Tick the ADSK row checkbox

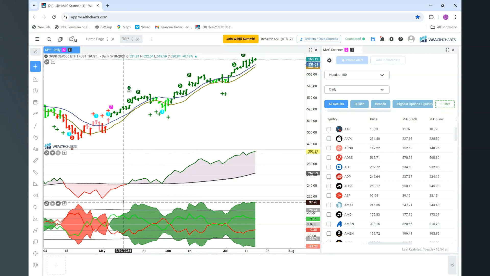pyautogui.click(x=329, y=186)
